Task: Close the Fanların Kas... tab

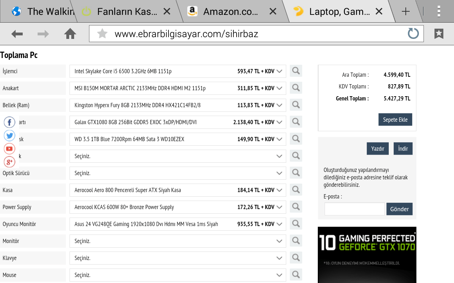Action: click(167, 11)
